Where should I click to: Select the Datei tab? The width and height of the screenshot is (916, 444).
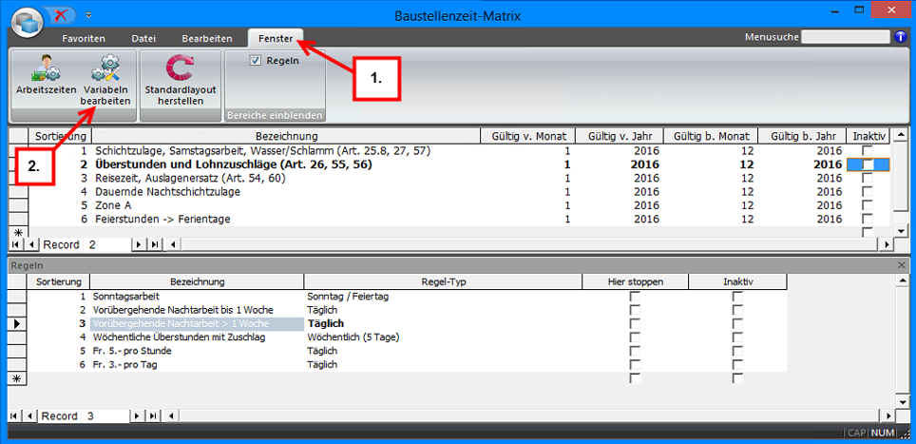point(143,38)
